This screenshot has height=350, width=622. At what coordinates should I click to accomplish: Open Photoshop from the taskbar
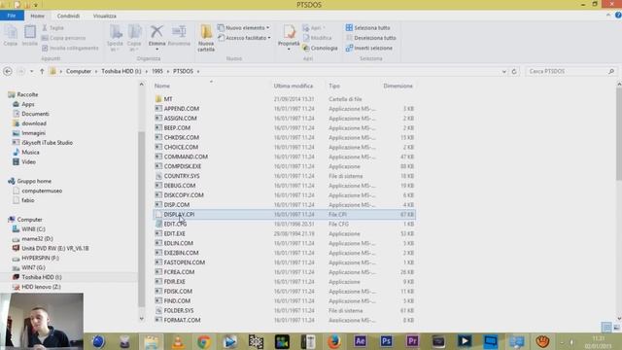point(386,341)
